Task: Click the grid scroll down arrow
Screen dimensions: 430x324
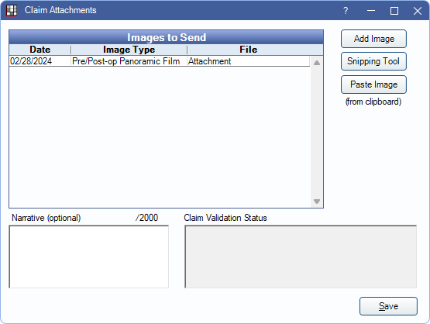Action: [x=317, y=202]
